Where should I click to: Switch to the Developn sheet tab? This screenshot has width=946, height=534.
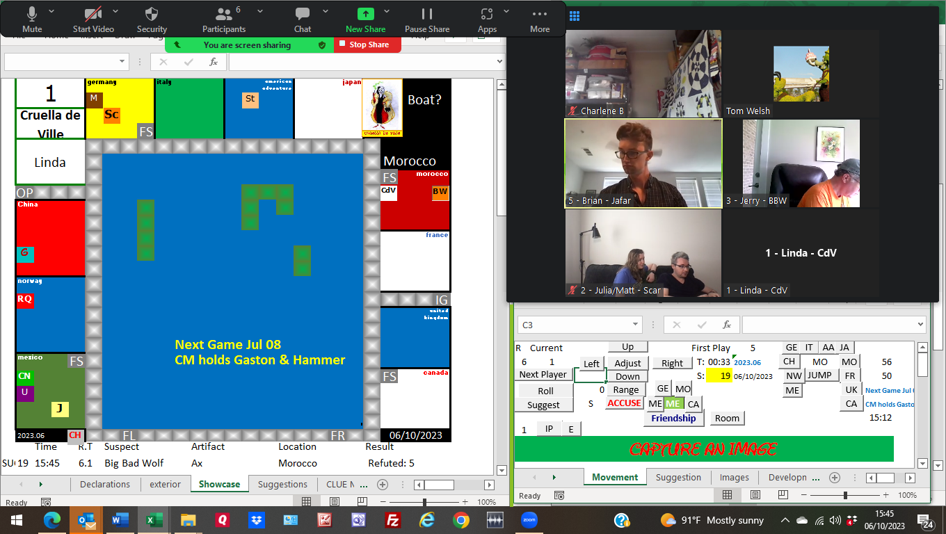pos(787,477)
